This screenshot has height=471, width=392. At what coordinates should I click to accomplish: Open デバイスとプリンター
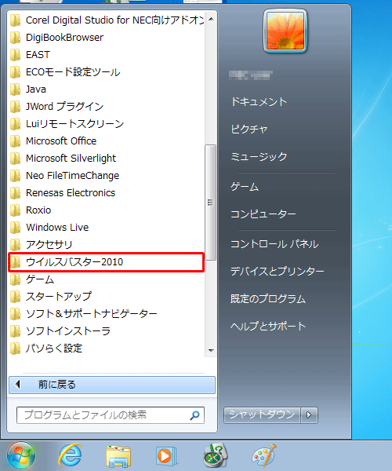pyautogui.click(x=277, y=272)
